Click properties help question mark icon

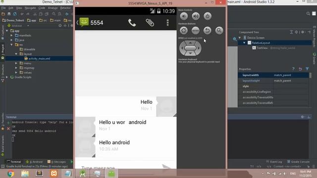pyautogui.click(x=293, y=69)
